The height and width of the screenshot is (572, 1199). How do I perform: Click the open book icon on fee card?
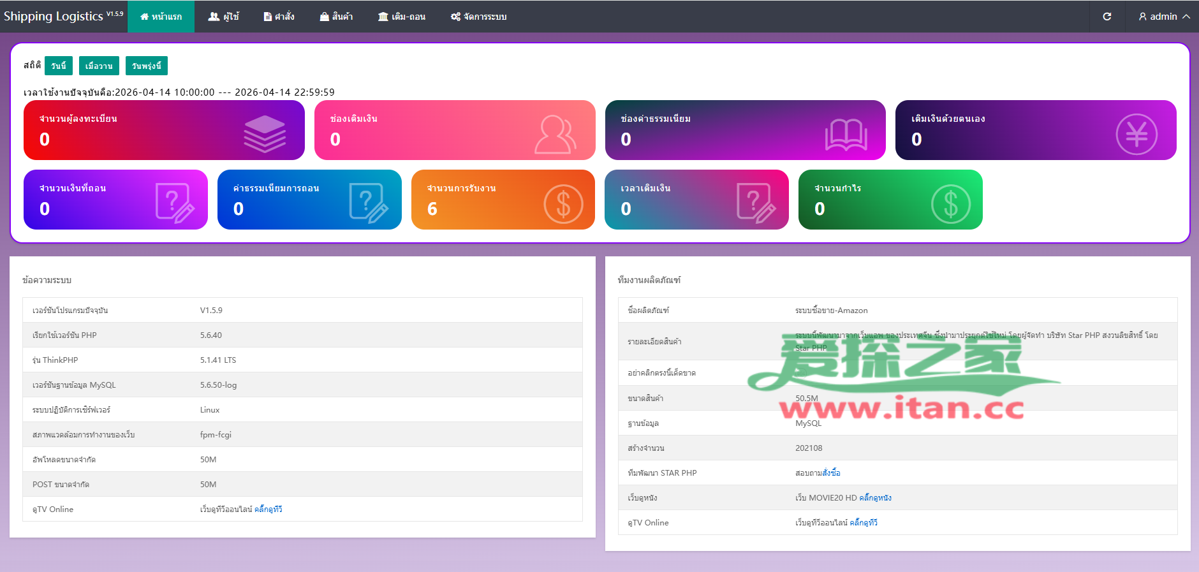846,135
